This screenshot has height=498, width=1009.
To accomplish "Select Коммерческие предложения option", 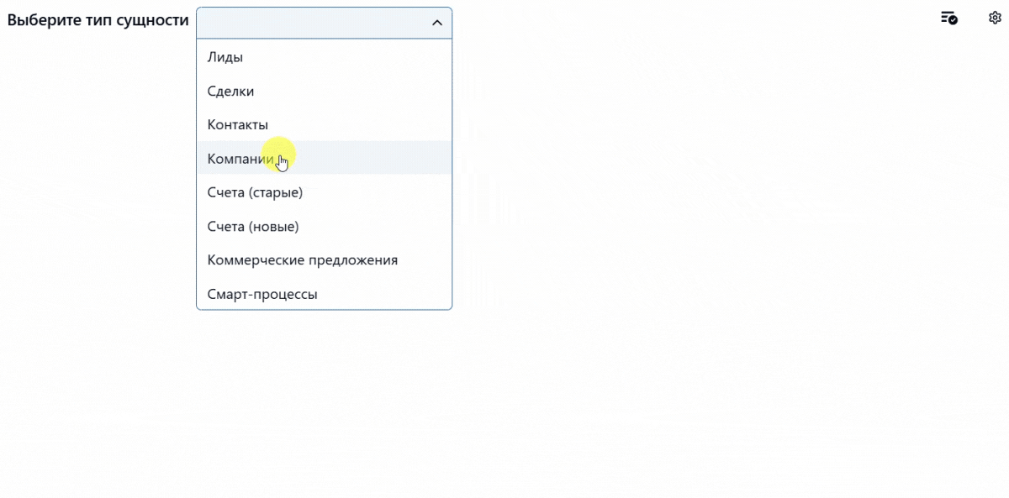I will click(324, 259).
